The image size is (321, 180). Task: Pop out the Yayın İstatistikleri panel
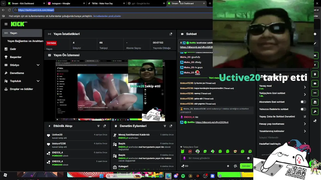pos(171,34)
